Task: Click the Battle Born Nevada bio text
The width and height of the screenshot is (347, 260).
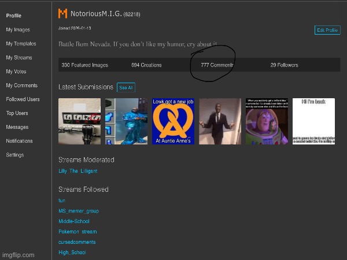Action: [x=138, y=44]
